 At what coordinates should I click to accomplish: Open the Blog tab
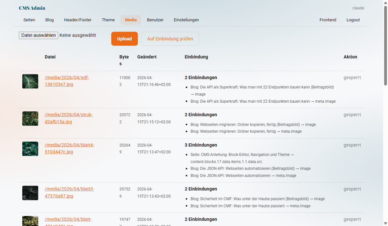click(x=49, y=20)
